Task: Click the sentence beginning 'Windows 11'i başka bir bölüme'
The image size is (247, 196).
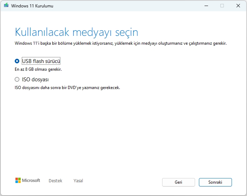Action: (x=121, y=43)
